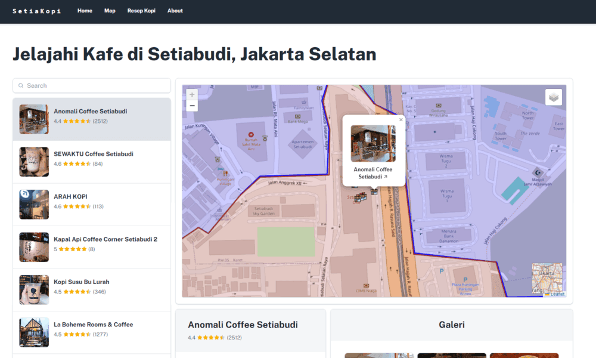The image size is (596, 358).
Task: Zoom out on the map
Action: pos(192,106)
